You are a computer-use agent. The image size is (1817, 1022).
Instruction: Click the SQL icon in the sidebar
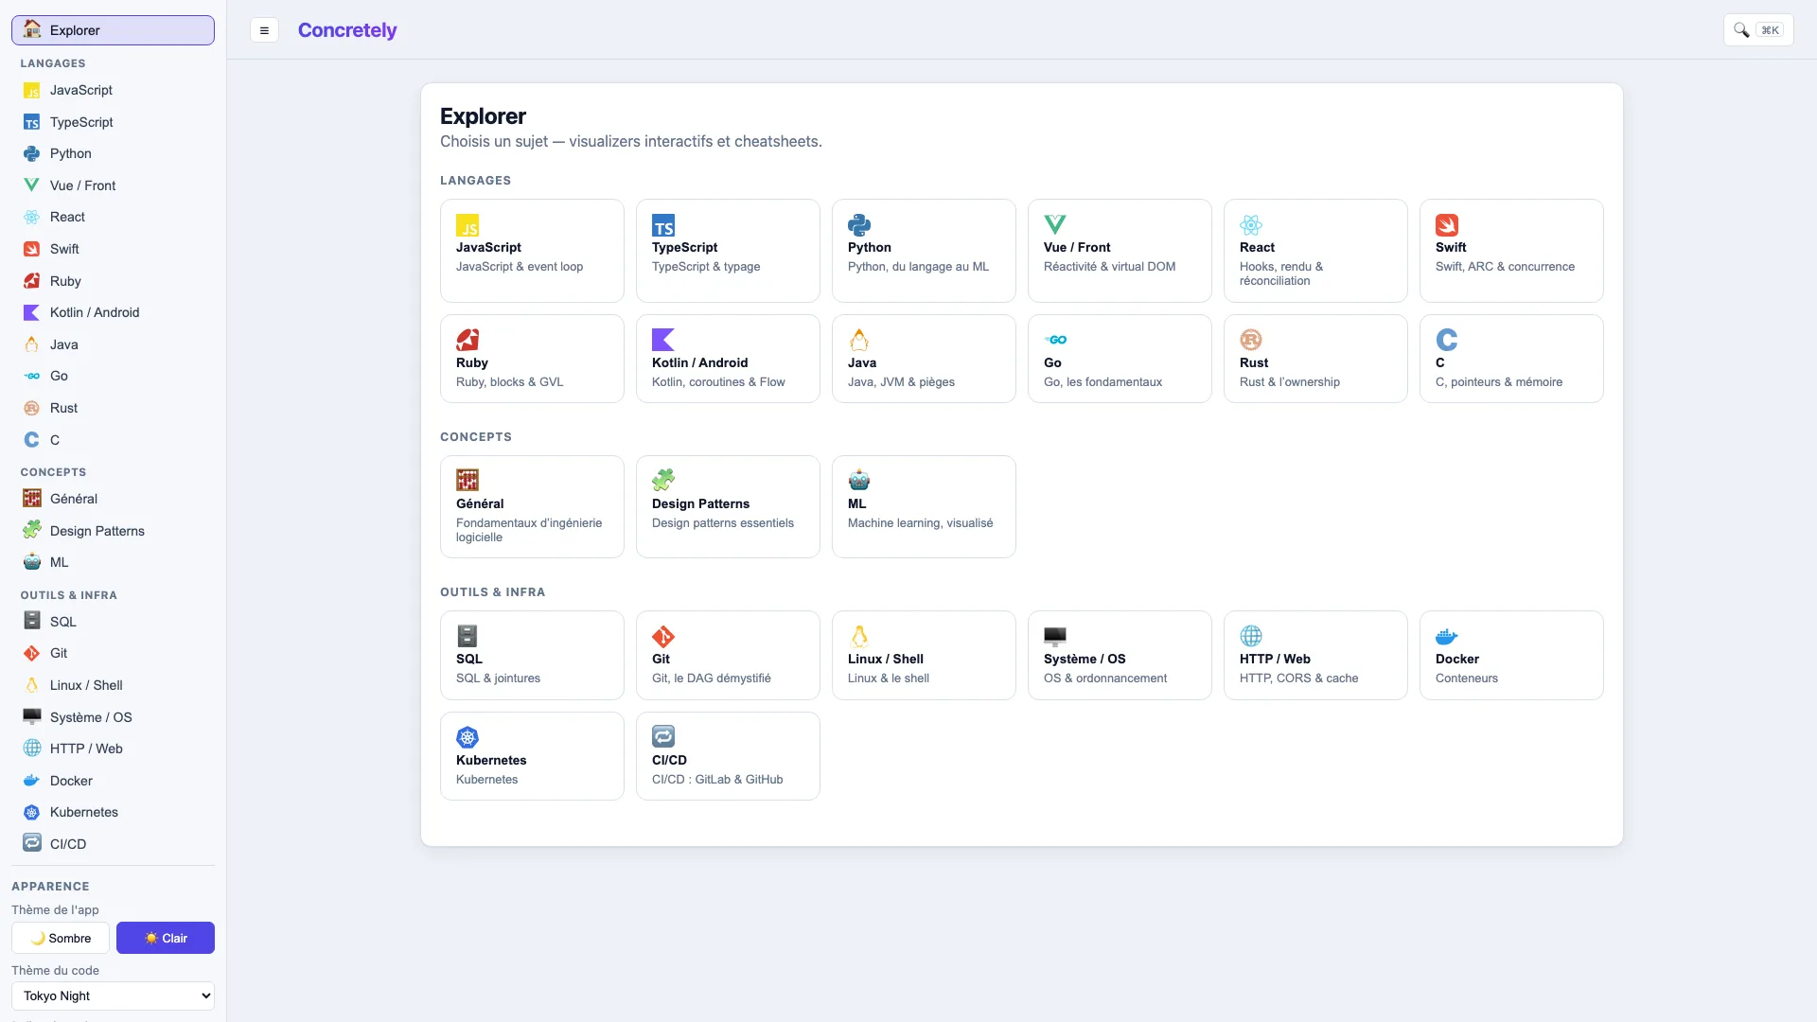pyautogui.click(x=32, y=621)
